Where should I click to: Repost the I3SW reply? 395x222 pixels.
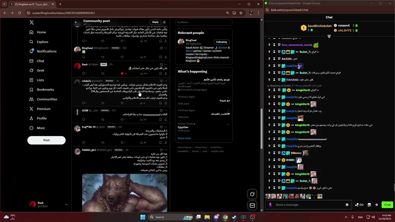coord(103,119)
